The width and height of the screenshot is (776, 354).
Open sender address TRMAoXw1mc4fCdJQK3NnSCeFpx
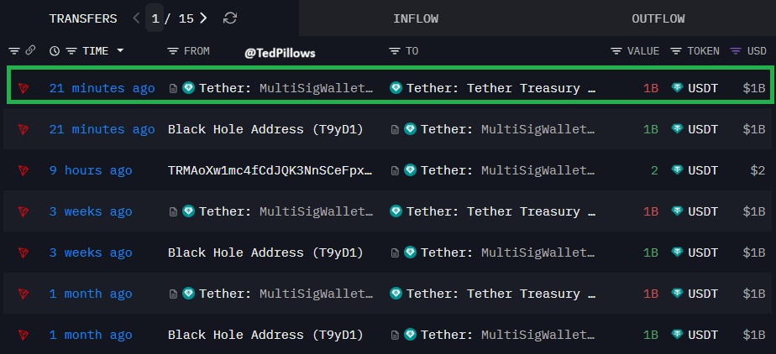point(270,170)
